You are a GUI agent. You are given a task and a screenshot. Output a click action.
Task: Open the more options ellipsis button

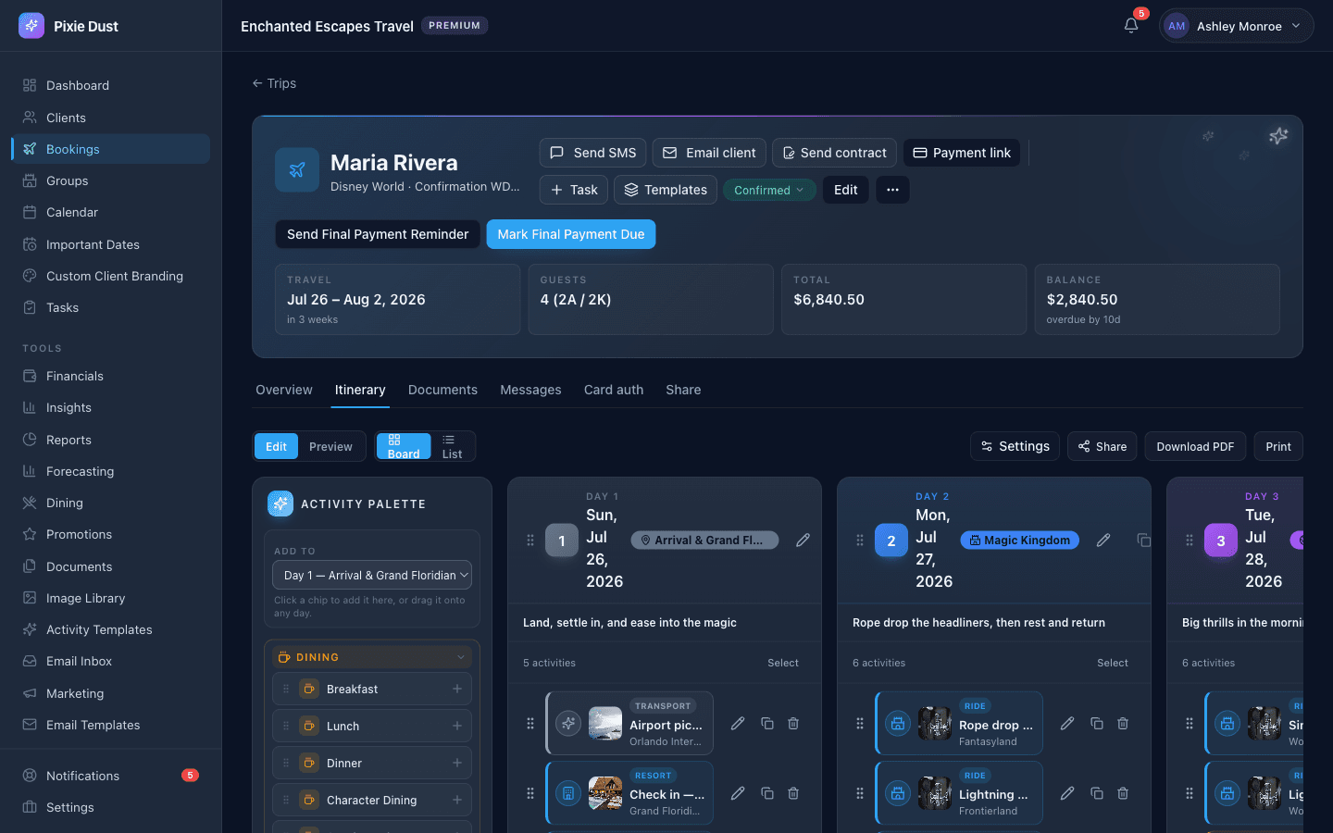point(892,190)
